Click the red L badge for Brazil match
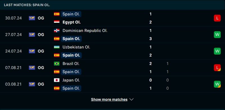The height and width of the screenshot is (110, 225). click(x=217, y=67)
